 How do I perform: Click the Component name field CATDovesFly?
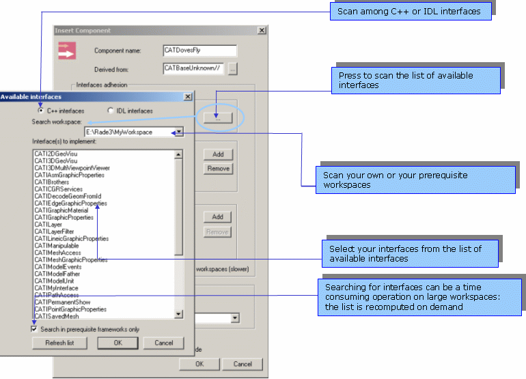200,51
